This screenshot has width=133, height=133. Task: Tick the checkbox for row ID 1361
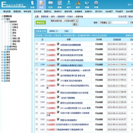(x=37, y=92)
